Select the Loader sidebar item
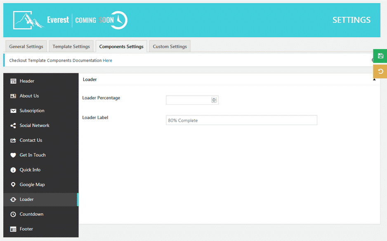The width and height of the screenshot is (387, 241). point(41,199)
